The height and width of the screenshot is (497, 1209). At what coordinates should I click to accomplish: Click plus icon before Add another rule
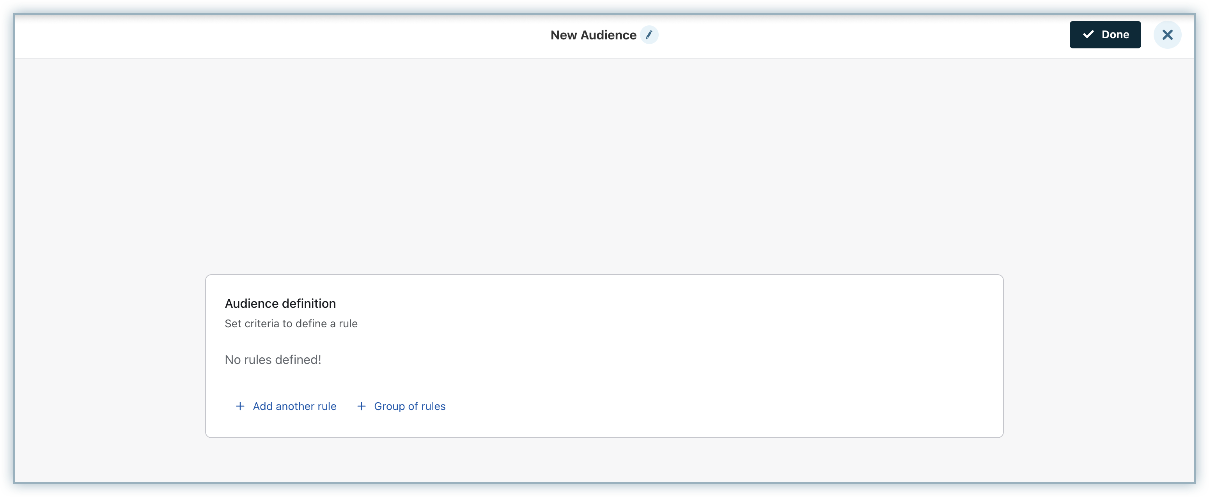pos(240,406)
